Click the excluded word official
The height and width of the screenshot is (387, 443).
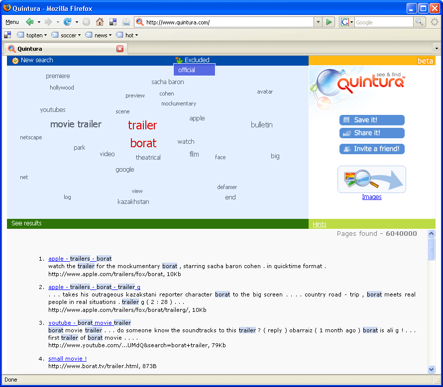195,70
